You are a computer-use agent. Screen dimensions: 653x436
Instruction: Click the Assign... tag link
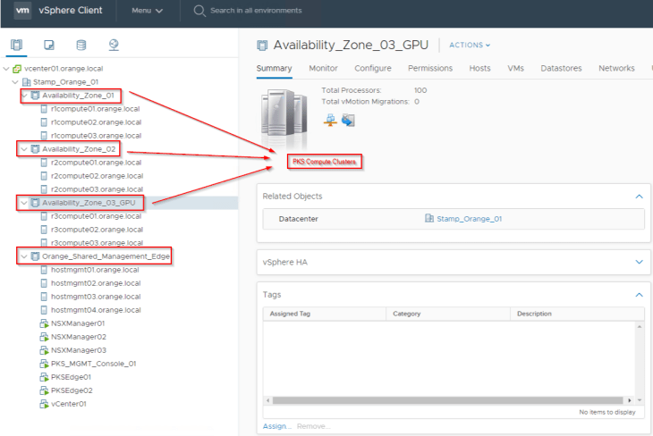point(276,426)
